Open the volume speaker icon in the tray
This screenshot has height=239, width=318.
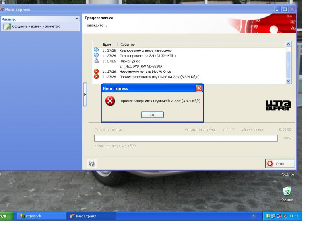click(x=285, y=216)
